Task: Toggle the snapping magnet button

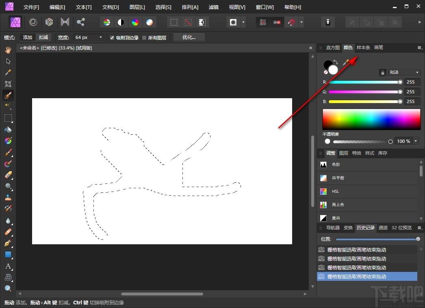Action: [x=291, y=22]
